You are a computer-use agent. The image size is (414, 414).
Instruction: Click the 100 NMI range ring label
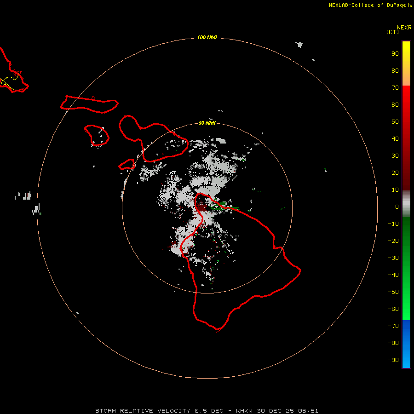click(x=207, y=38)
